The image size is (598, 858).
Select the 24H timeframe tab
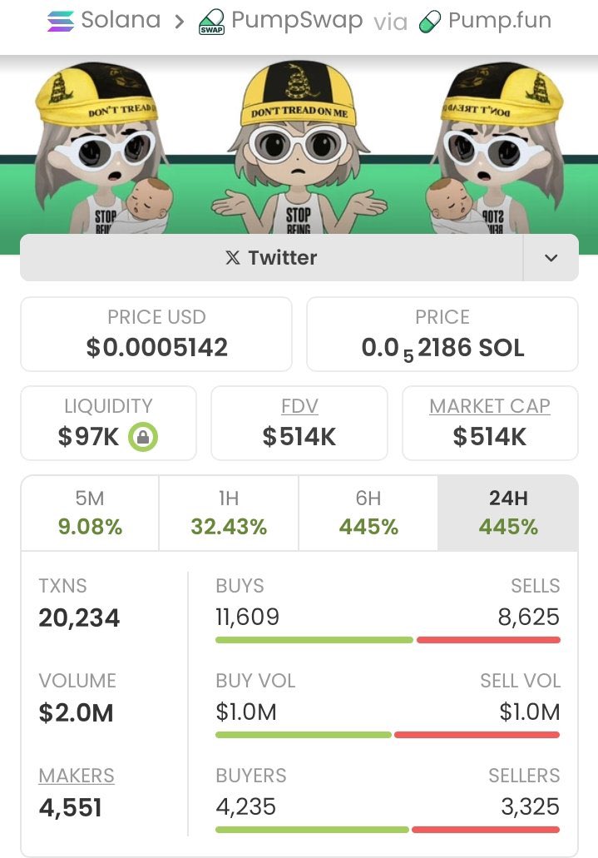point(507,513)
